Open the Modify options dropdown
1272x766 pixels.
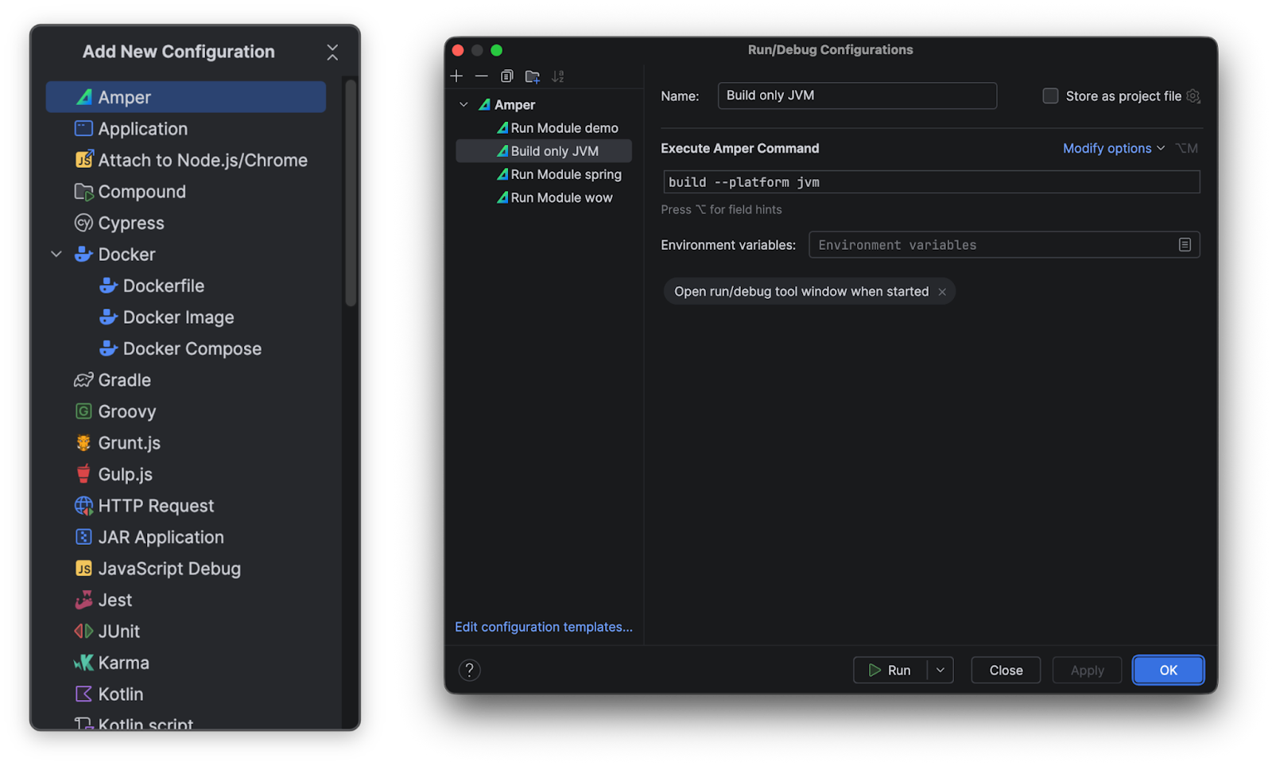point(1113,149)
